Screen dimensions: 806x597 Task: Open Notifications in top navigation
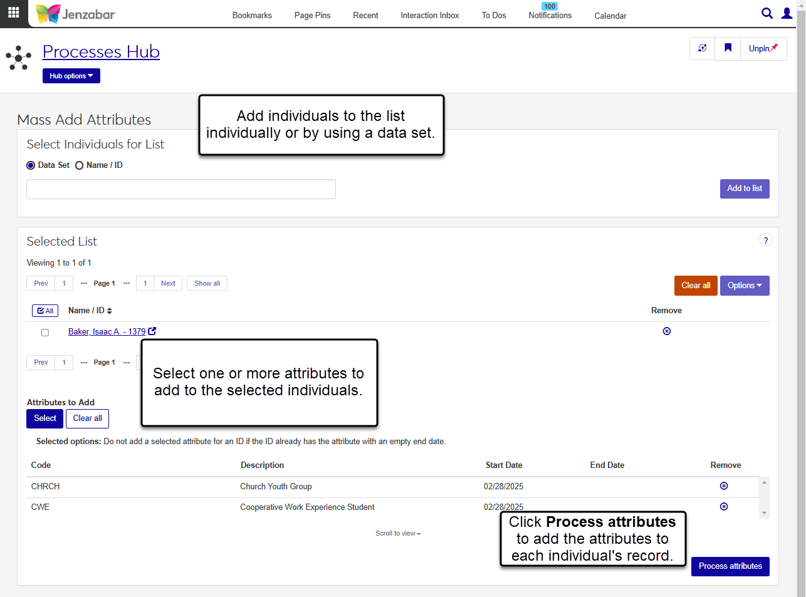[550, 16]
